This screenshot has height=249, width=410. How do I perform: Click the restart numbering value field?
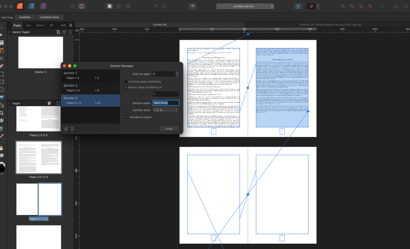[x=166, y=94]
